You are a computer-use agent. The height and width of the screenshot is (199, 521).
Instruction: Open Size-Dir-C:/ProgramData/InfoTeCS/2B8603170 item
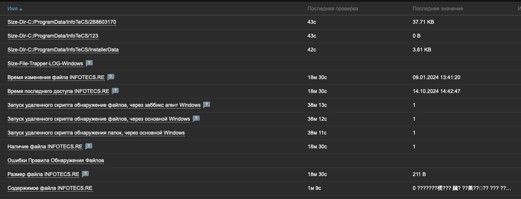pos(62,22)
